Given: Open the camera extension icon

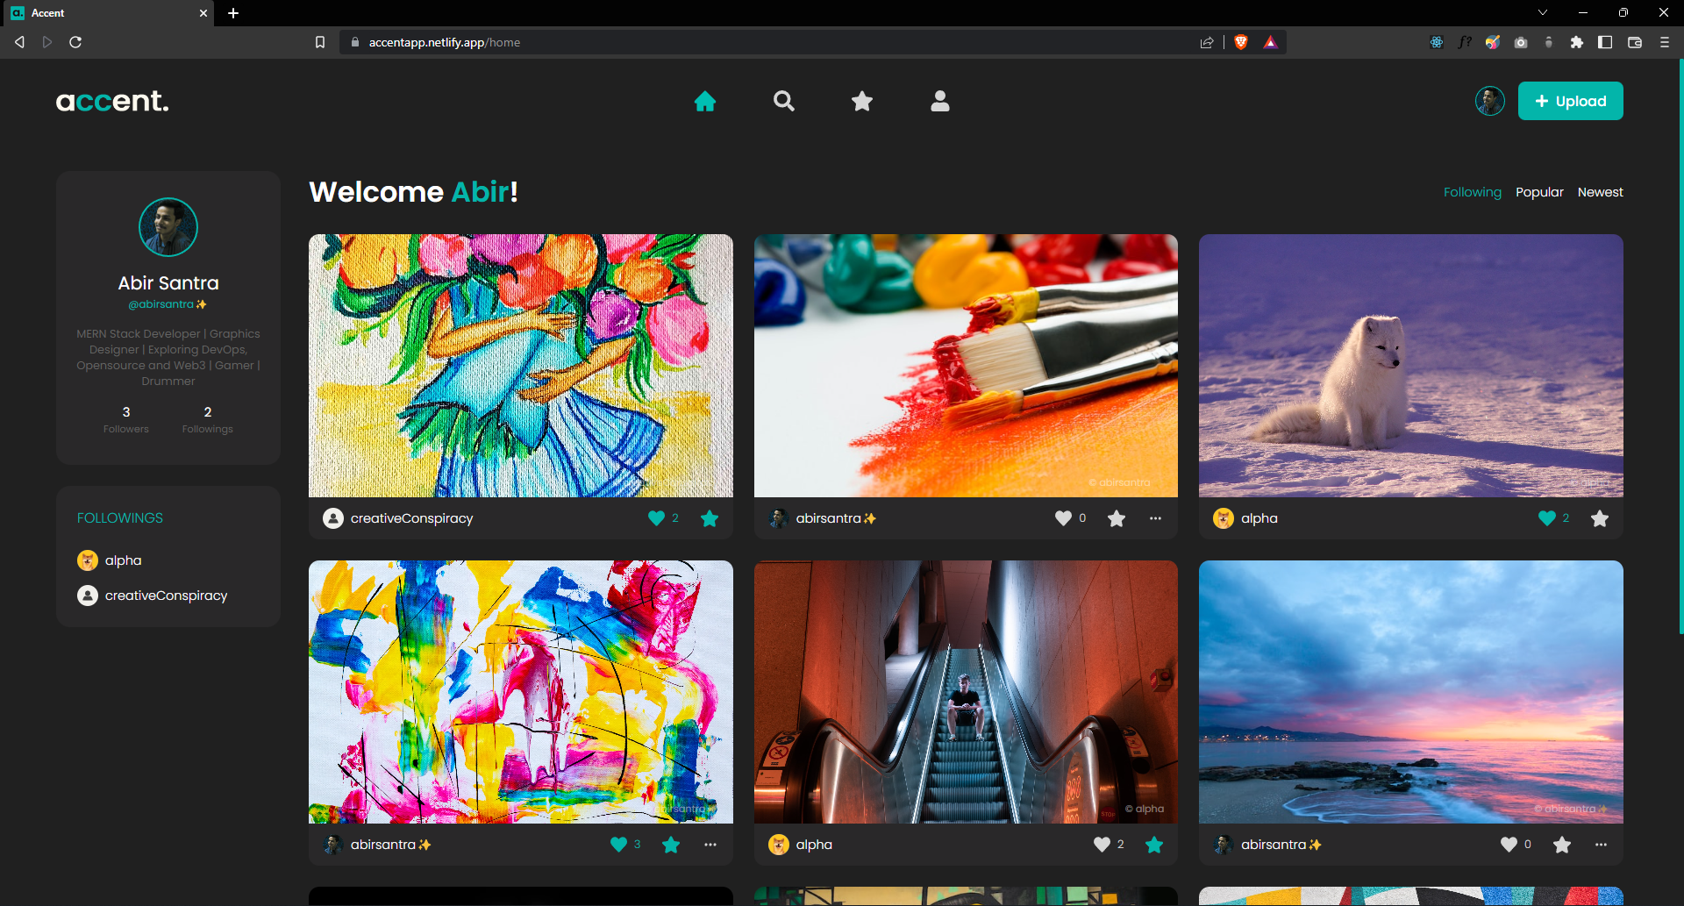Looking at the screenshot, I should (1521, 42).
